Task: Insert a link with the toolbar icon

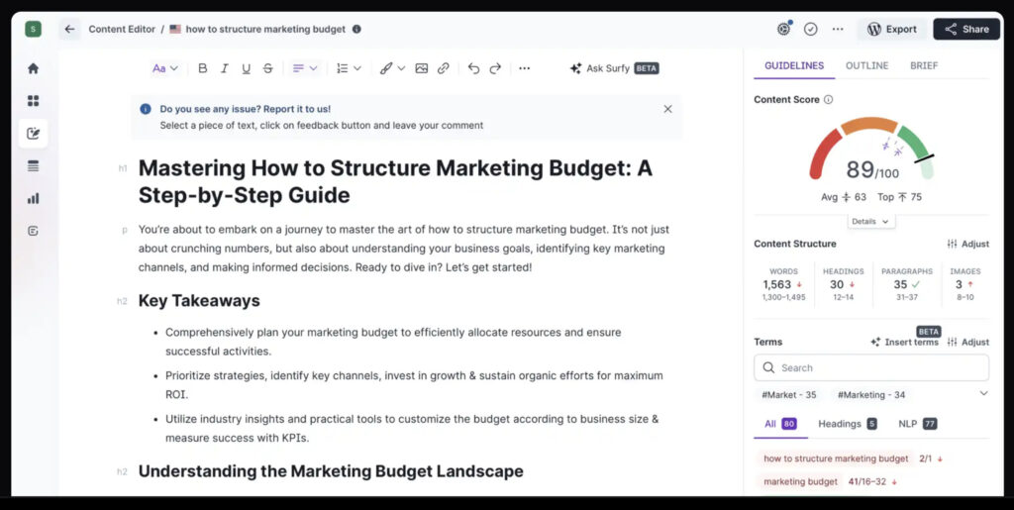Action: [444, 68]
